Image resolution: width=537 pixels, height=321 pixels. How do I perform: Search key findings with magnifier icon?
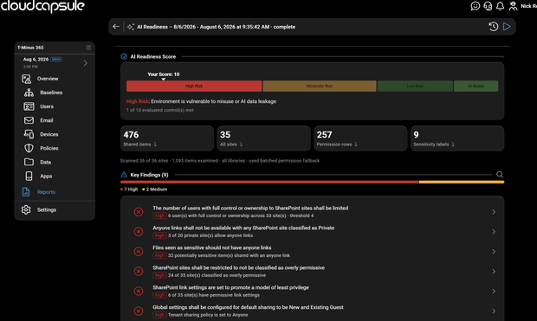pyautogui.click(x=500, y=175)
